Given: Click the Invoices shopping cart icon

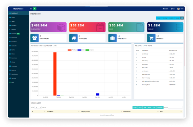Looking at the screenshot, I should point(151,38).
